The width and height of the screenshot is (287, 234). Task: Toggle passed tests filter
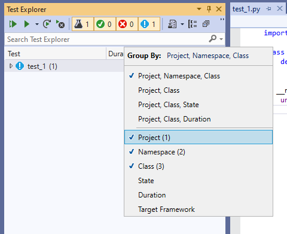(x=105, y=24)
